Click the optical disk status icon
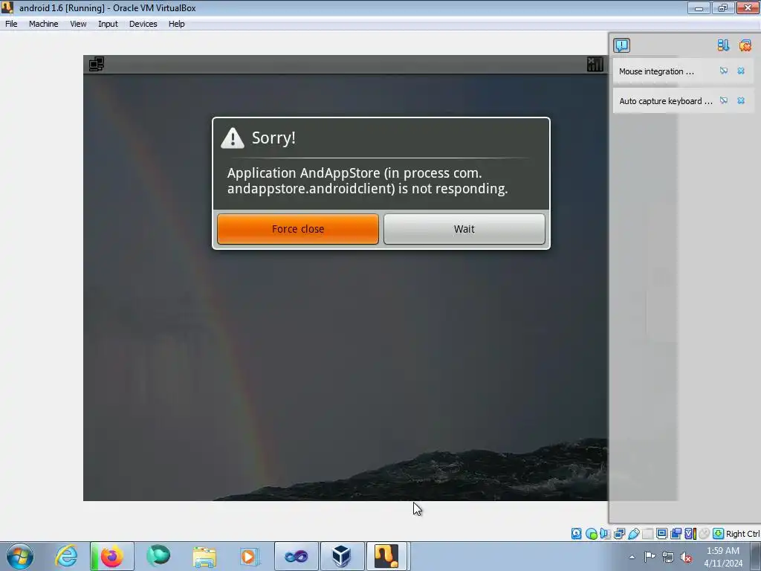 point(591,534)
